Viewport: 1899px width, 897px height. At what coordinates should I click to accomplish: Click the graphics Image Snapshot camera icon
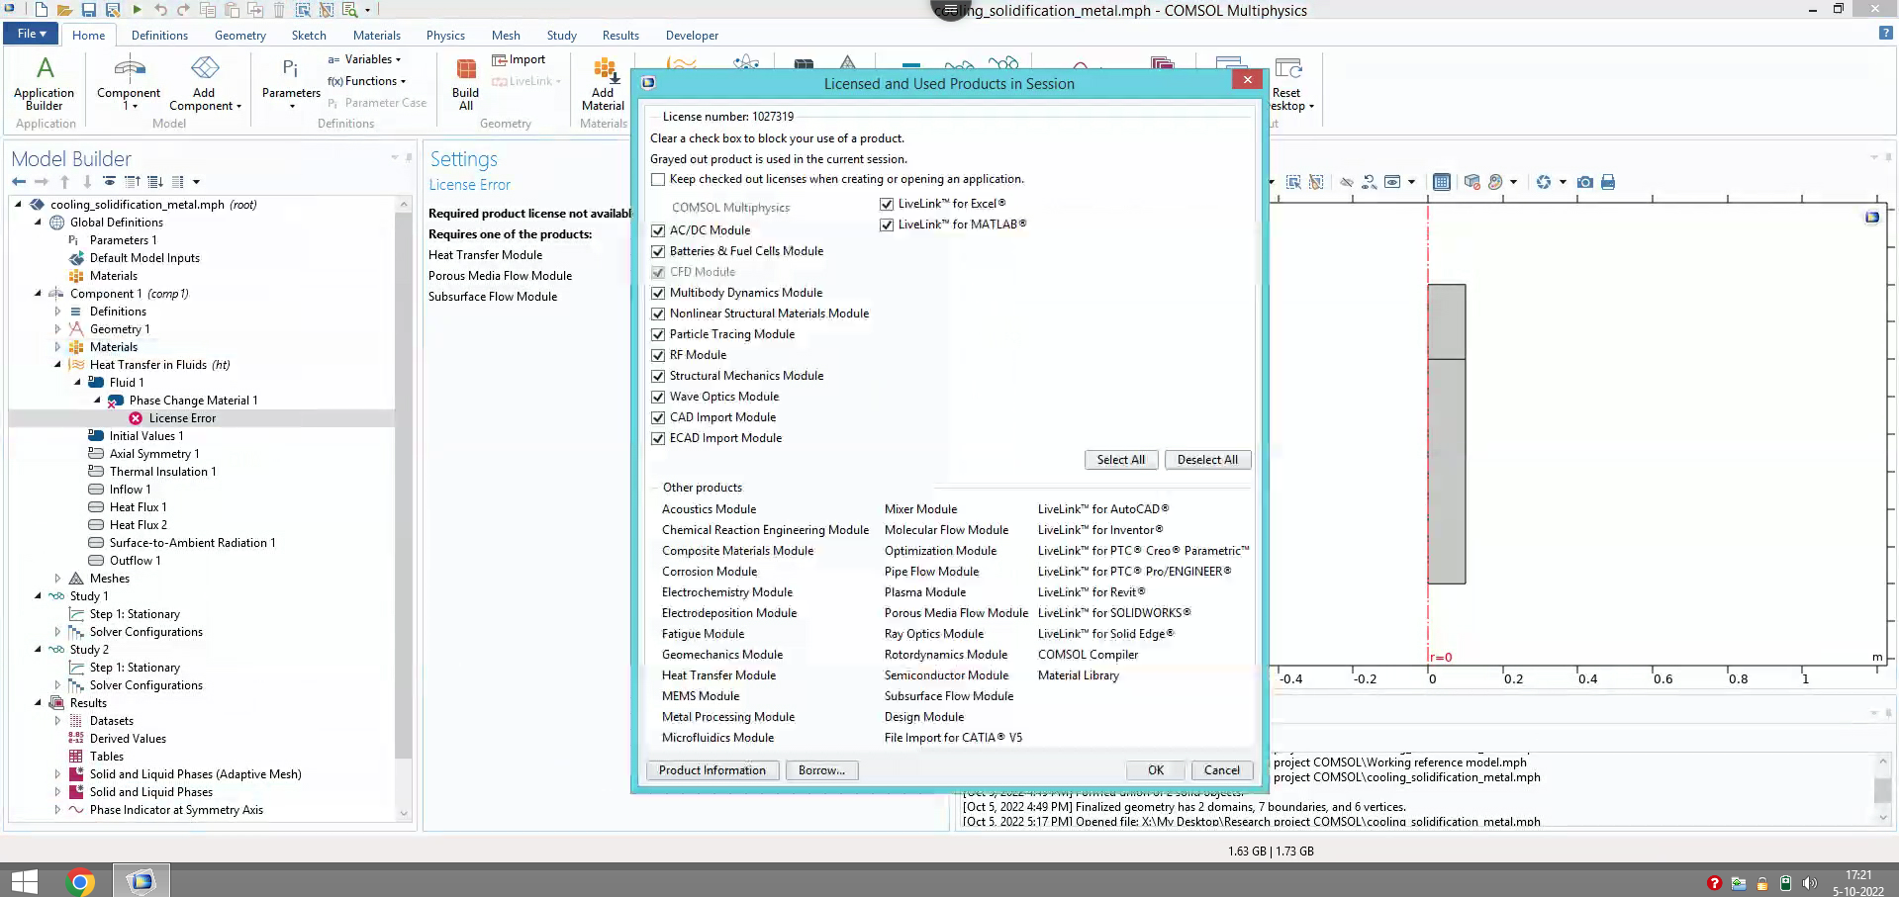(1585, 182)
